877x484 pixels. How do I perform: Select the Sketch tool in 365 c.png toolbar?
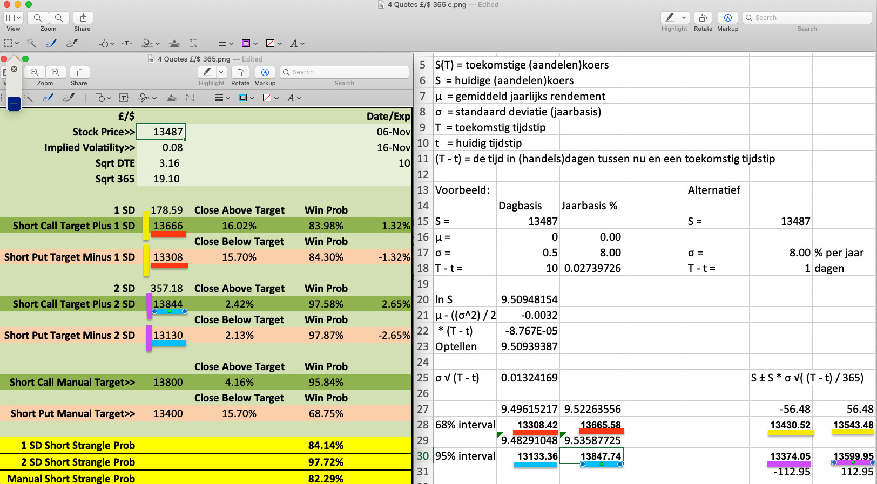point(51,43)
